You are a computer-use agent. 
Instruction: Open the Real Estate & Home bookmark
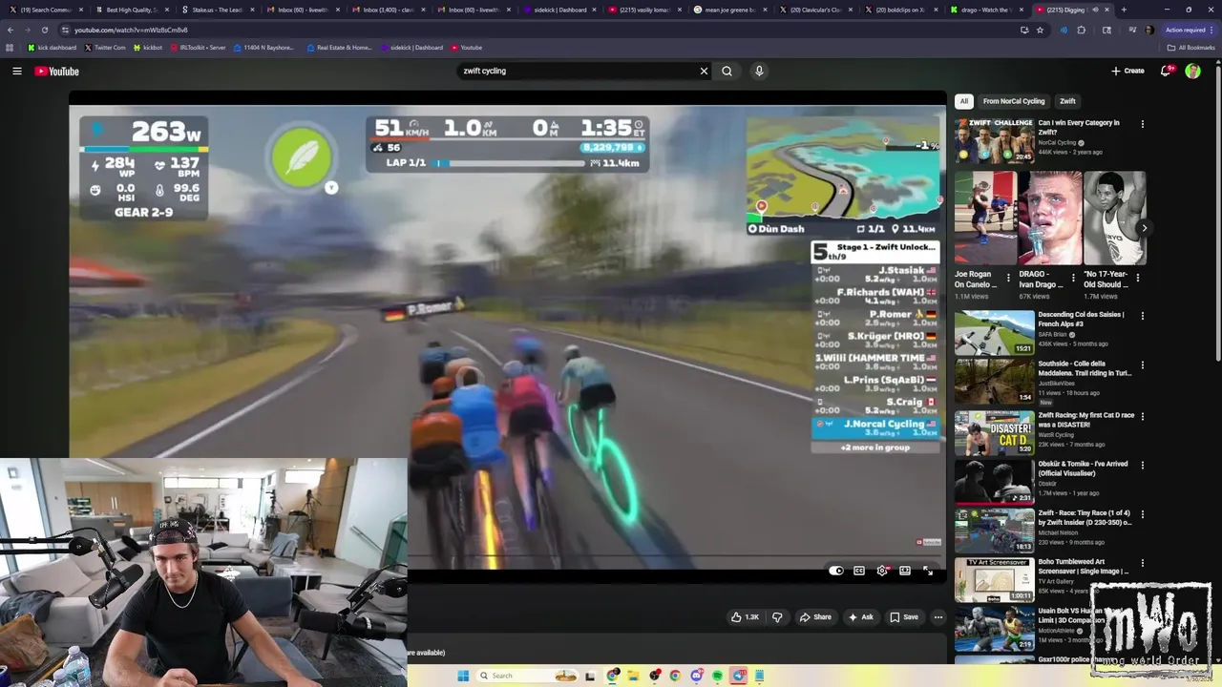tap(340, 48)
